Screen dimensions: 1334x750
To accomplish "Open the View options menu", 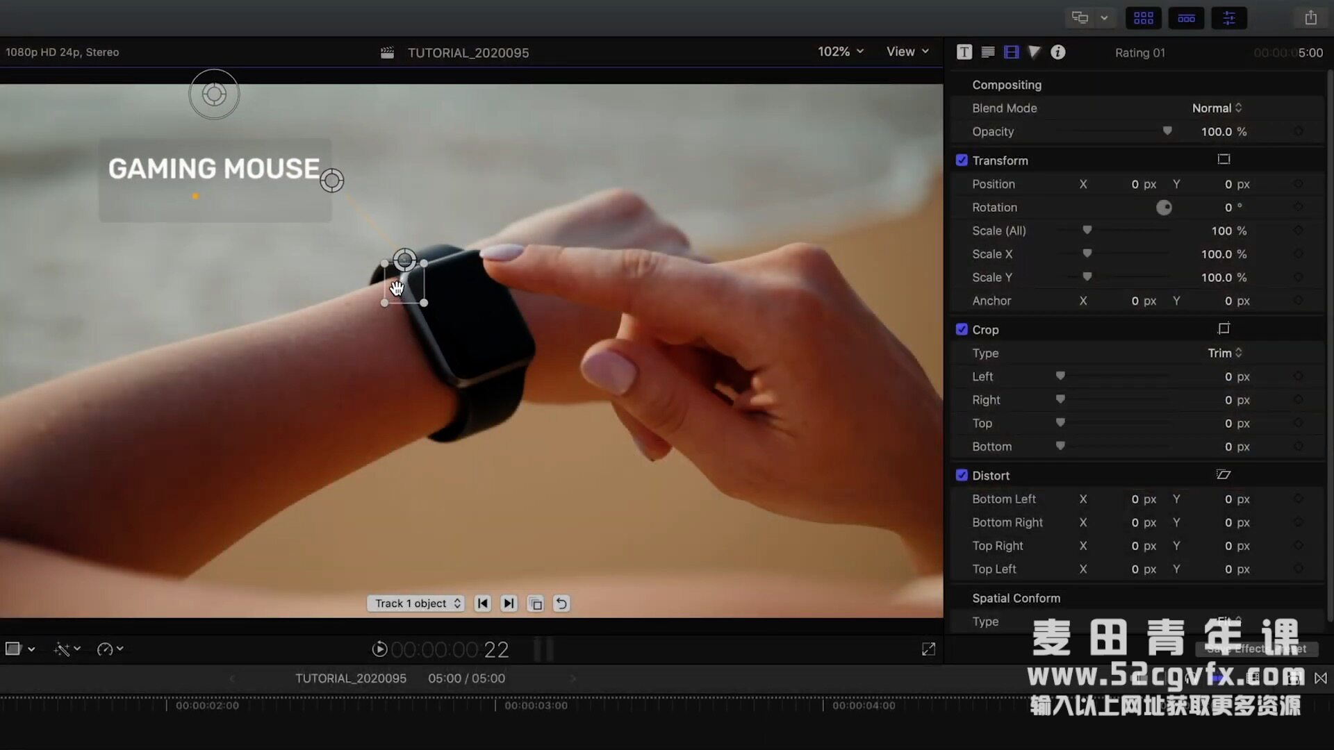I will pyautogui.click(x=907, y=51).
